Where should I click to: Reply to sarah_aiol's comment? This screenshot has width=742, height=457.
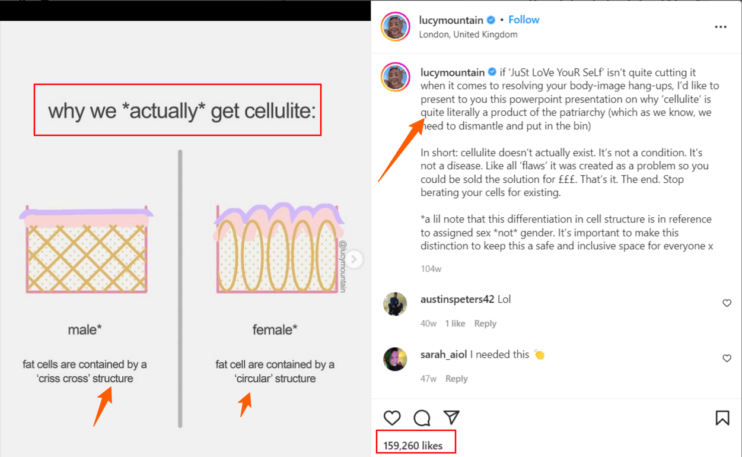pyautogui.click(x=456, y=378)
